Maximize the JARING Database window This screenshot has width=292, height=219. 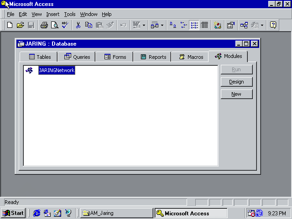click(246, 44)
